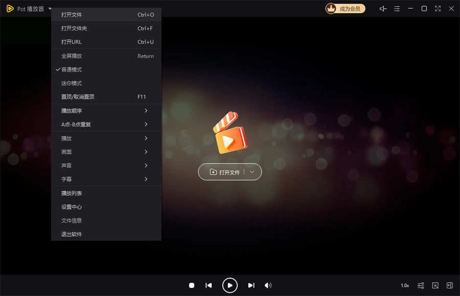Mute audio with the speaker icon
460x296 pixels.
pos(268,285)
